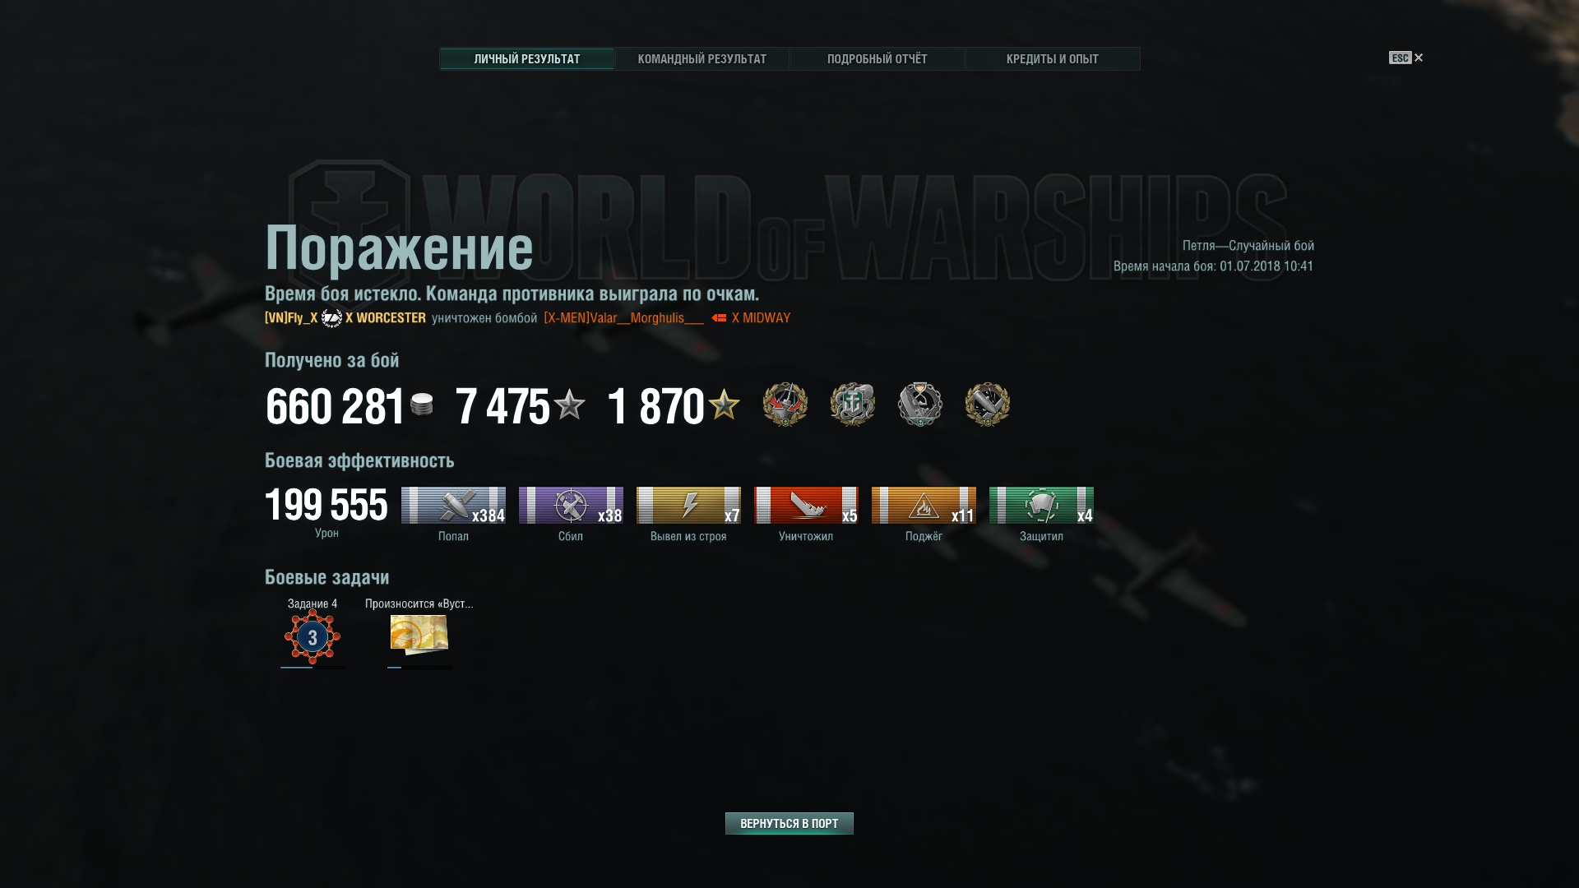Open the Подробный отчёт tab
Image resolution: width=1579 pixels, height=888 pixels.
click(x=877, y=59)
